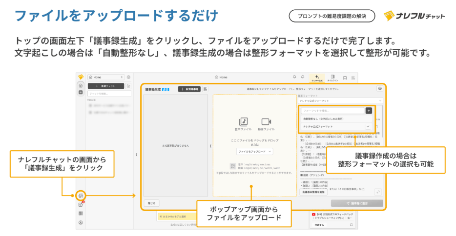This screenshot has height=236, width=456.
Task: Click the フォーマットを検索 input field
Action: point(332,111)
